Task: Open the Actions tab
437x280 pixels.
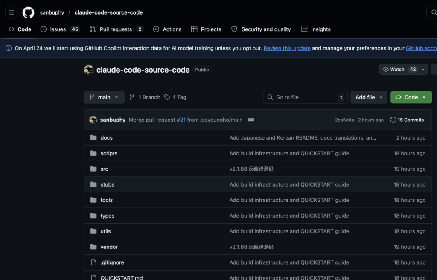Action: (167, 29)
